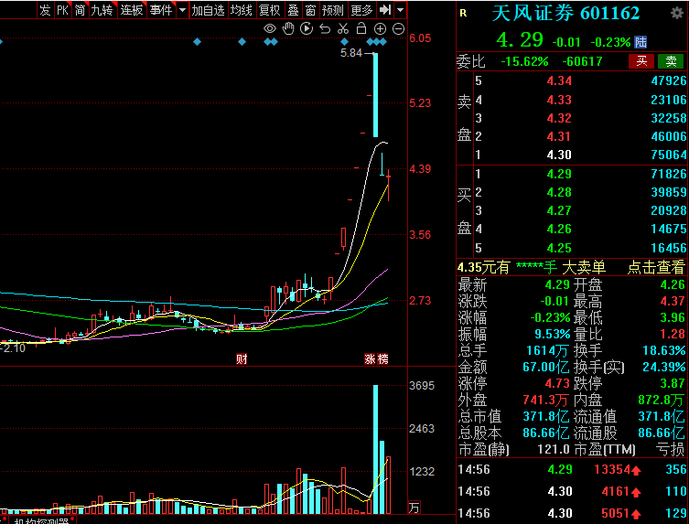Click the tick trade row with volume 13354
This screenshot has width=689, height=524.
(572, 469)
